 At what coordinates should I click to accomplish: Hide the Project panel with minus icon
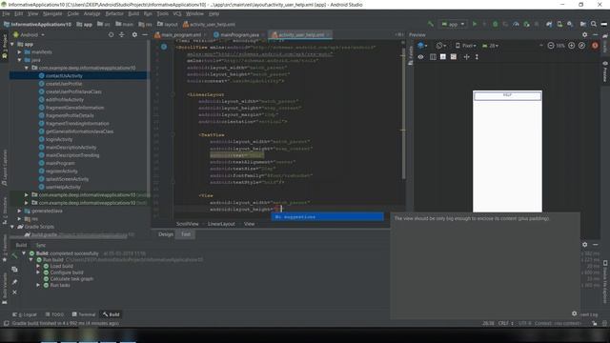coord(145,34)
